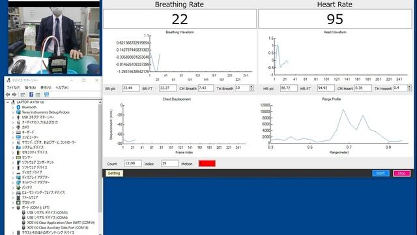Select the Bluetooth category icon
The image size is (417, 235).
[18, 107]
